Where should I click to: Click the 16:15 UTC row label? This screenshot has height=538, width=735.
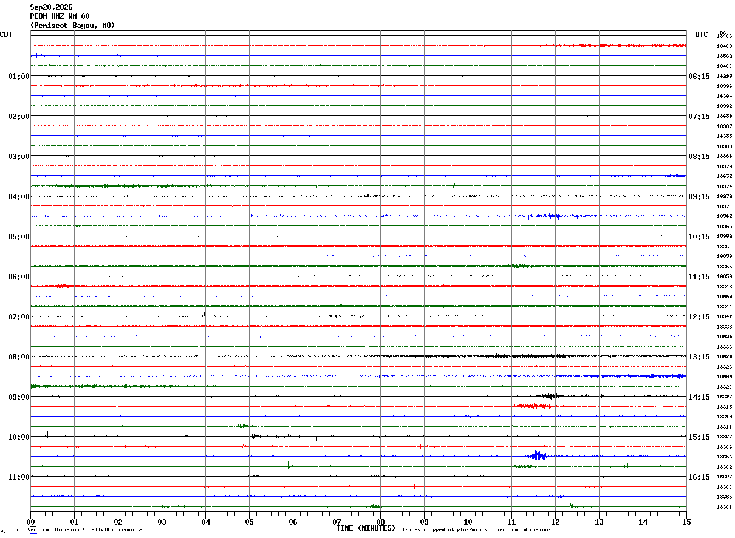click(x=699, y=477)
